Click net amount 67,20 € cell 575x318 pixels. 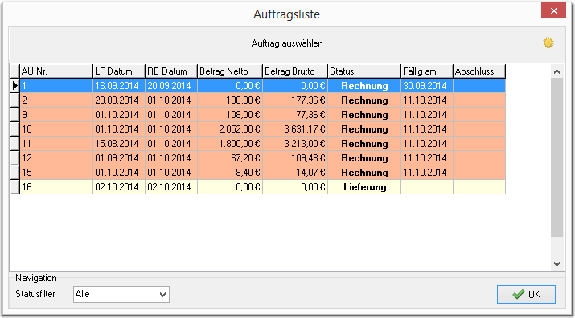pyautogui.click(x=230, y=158)
